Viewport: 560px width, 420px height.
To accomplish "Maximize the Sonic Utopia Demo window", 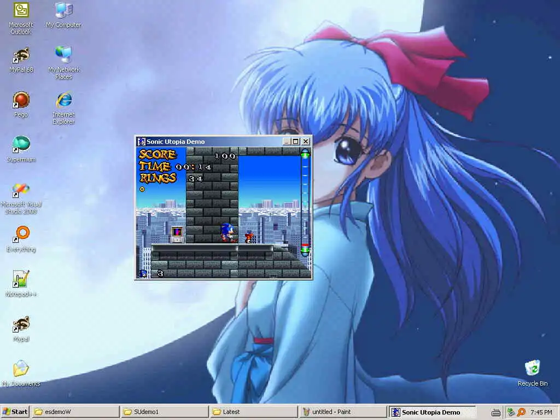I will (296, 142).
